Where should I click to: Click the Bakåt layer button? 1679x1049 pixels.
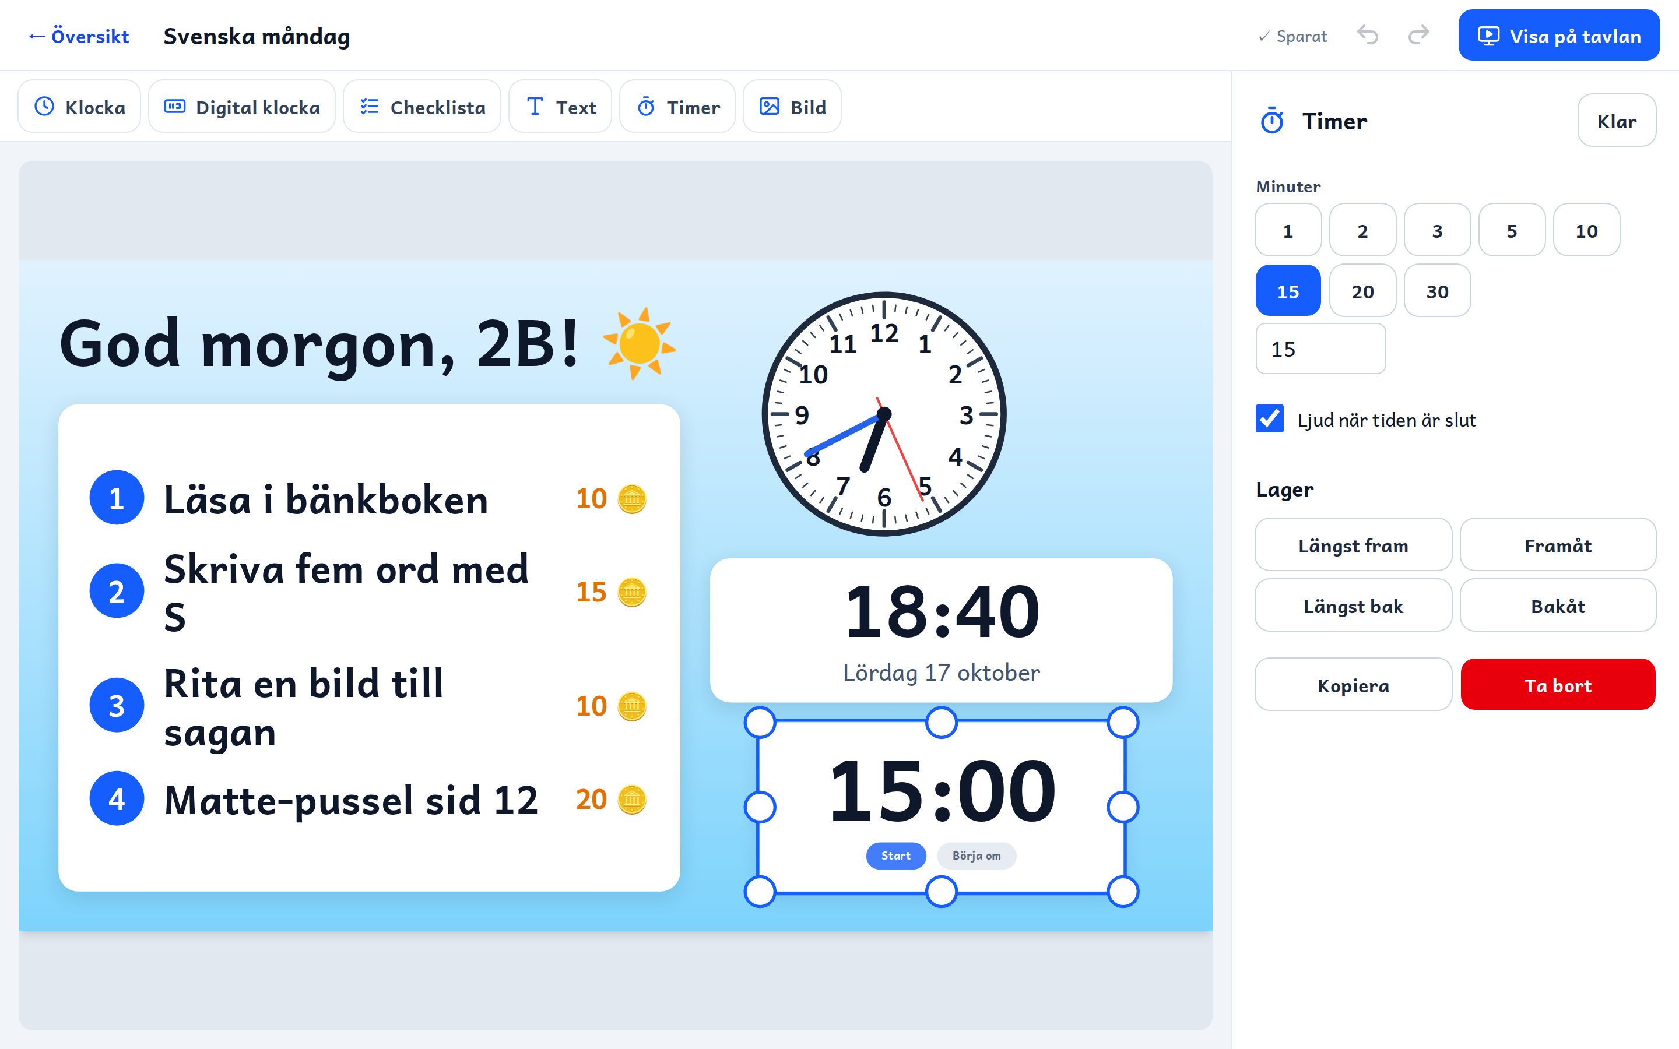(1558, 605)
